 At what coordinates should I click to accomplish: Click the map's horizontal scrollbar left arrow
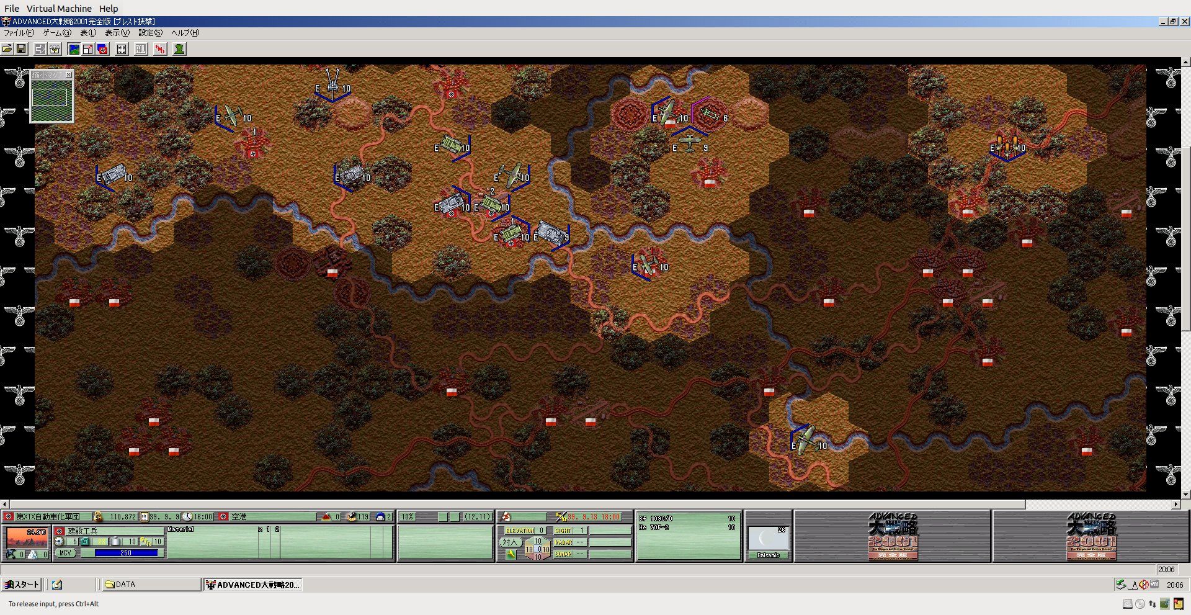point(5,504)
